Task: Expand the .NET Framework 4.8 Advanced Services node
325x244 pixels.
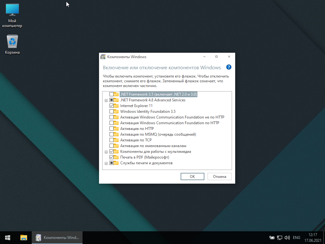Action: 106,100
